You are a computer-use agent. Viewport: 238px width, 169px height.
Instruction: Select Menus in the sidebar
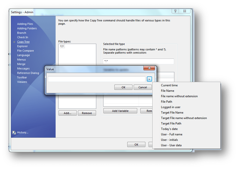[x=21, y=60]
